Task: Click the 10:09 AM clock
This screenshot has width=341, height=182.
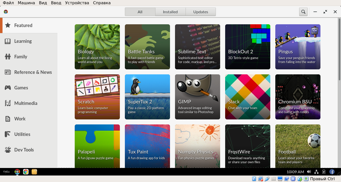Action: click(x=295, y=172)
